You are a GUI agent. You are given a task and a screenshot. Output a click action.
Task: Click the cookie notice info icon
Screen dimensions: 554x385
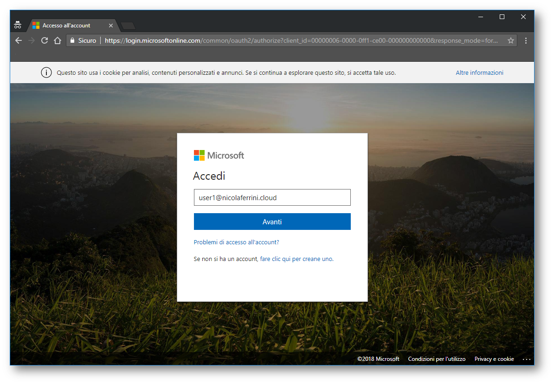pyautogui.click(x=46, y=72)
